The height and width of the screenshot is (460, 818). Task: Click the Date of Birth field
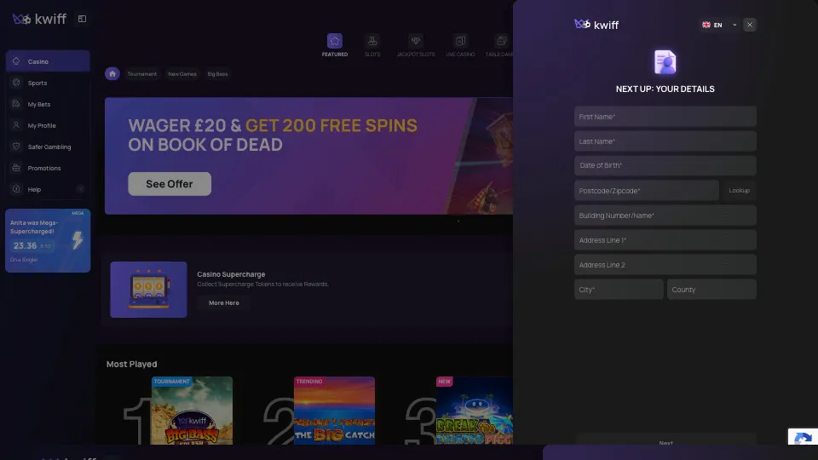coord(665,165)
